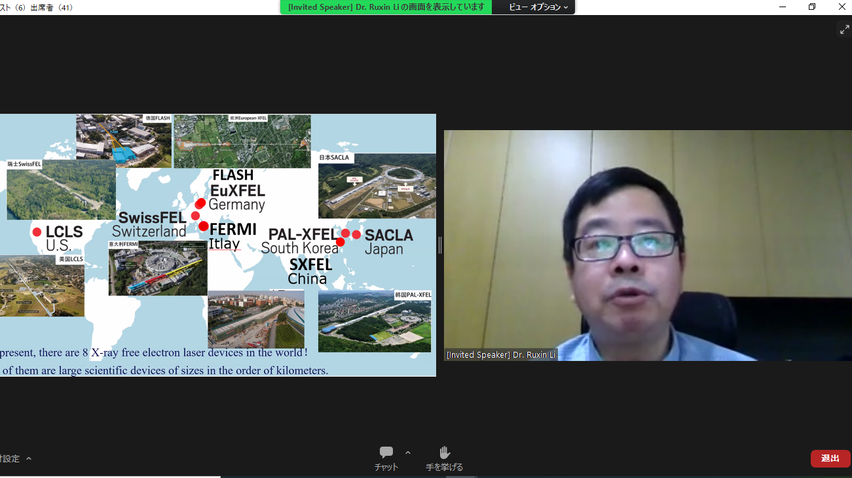
Task: Click the PAL-XFEL South Korea label
Action: point(301,241)
